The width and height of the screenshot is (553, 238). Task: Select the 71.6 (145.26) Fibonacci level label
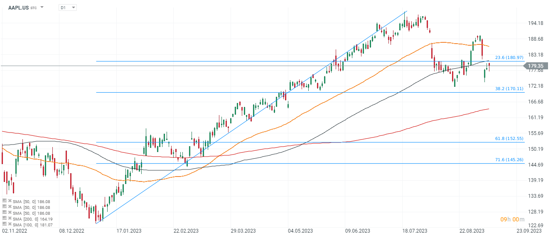pos(509,159)
